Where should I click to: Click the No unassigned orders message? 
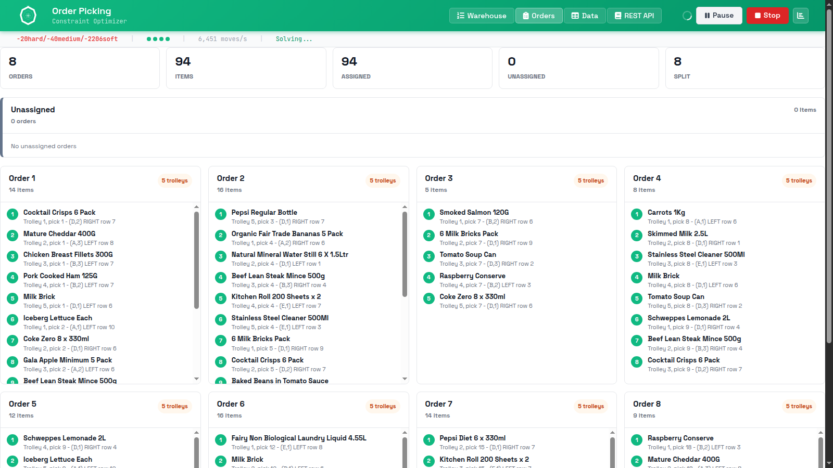(x=44, y=146)
